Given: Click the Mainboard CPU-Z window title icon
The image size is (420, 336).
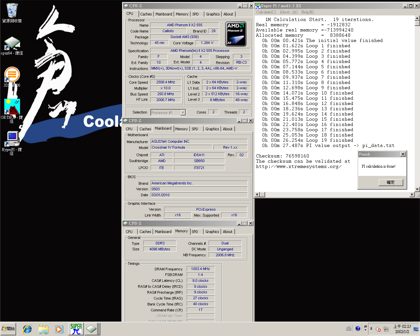Looking at the screenshot, I should click(125, 121).
